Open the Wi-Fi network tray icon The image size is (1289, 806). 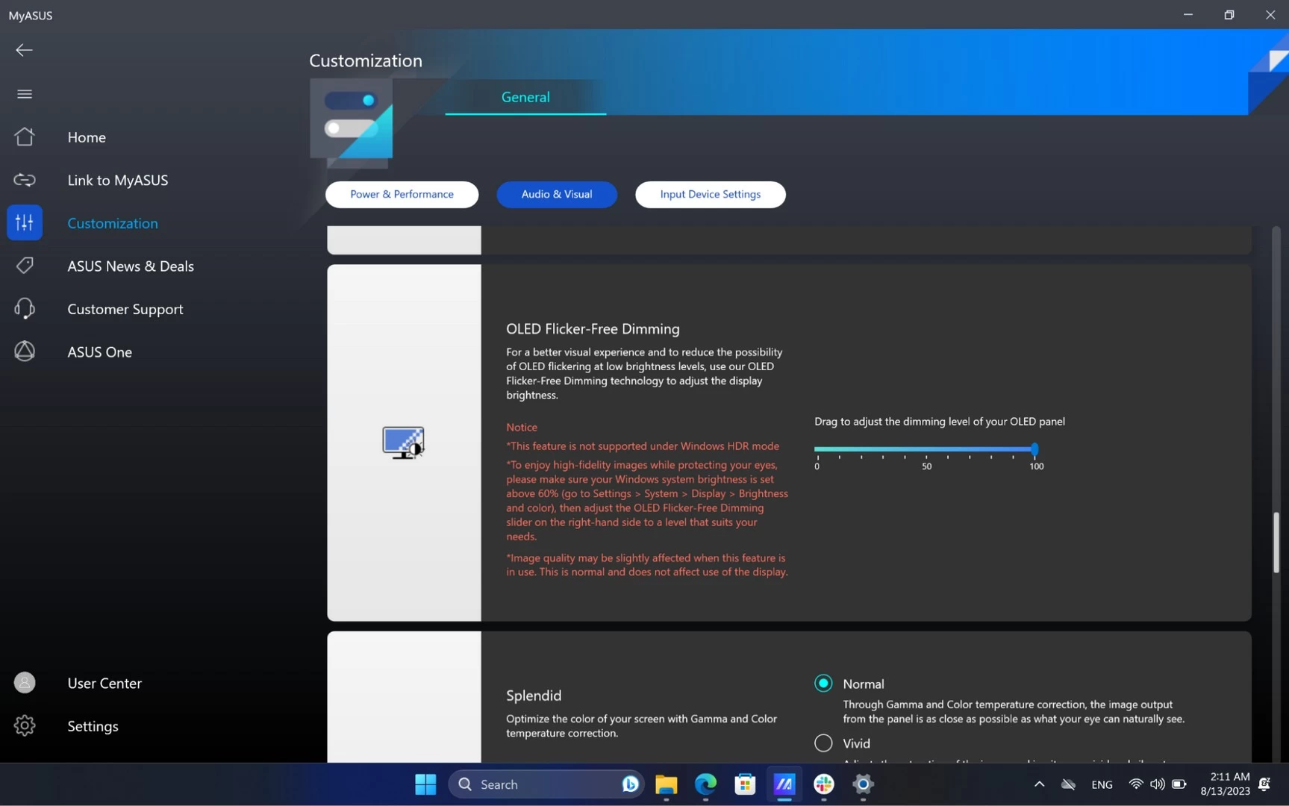click(1135, 784)
